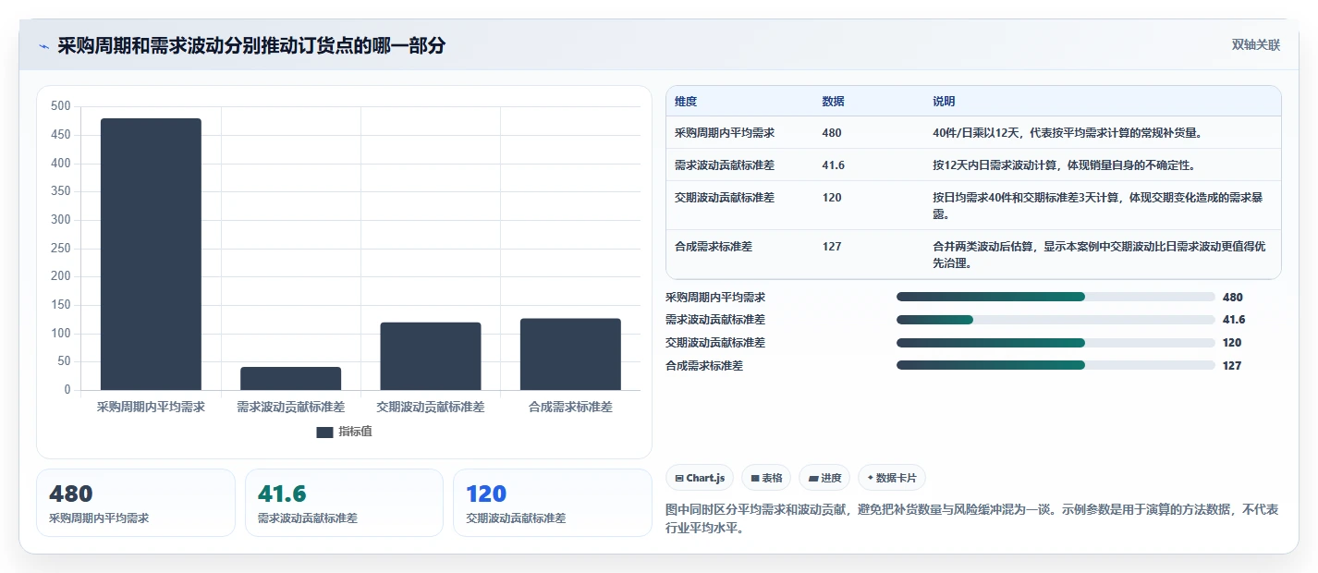Image resolution: width=1318 pixels, height=573 pixels.
Task: Click progress row label 需求波动贡献标准差
Action: point(715,320)
